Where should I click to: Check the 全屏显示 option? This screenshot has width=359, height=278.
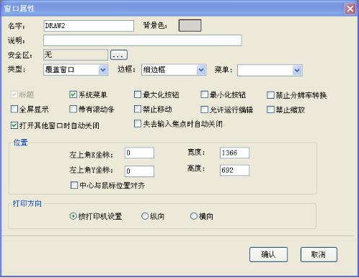click(14, 109)
